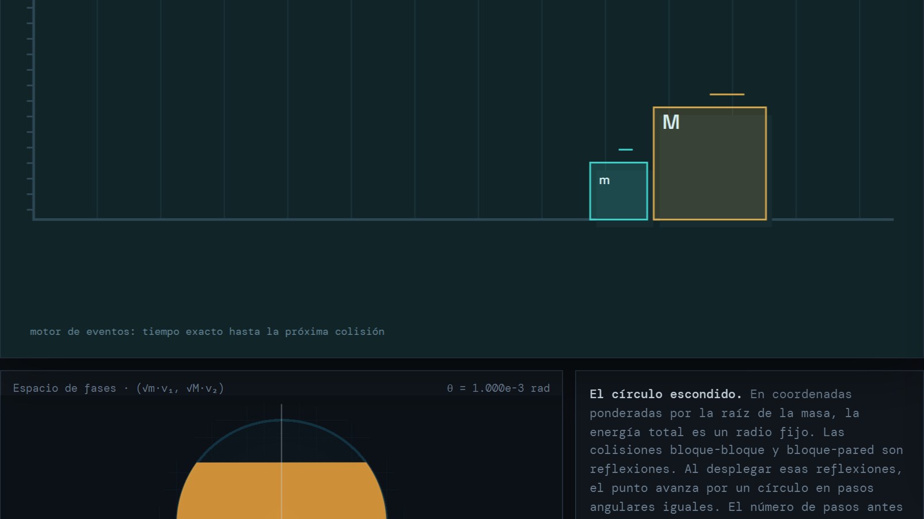Click the text line 'energía total es un radio fijo. Las'
This screenshot has width=924, height=519.
click(717, 432)
